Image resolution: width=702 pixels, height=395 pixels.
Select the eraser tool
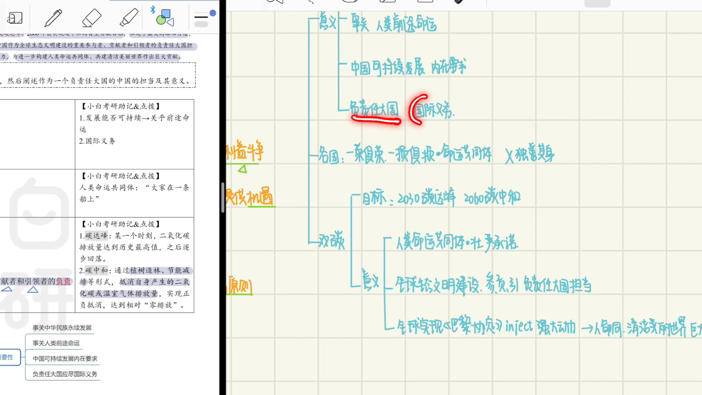(91, 19)
